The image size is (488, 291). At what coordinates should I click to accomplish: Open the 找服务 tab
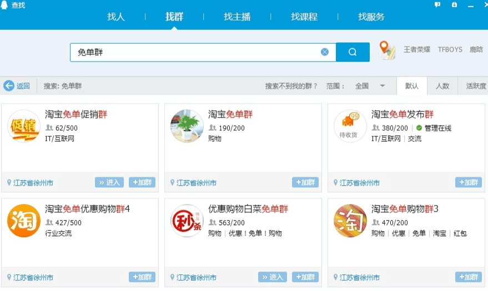[x=371, y=17]
